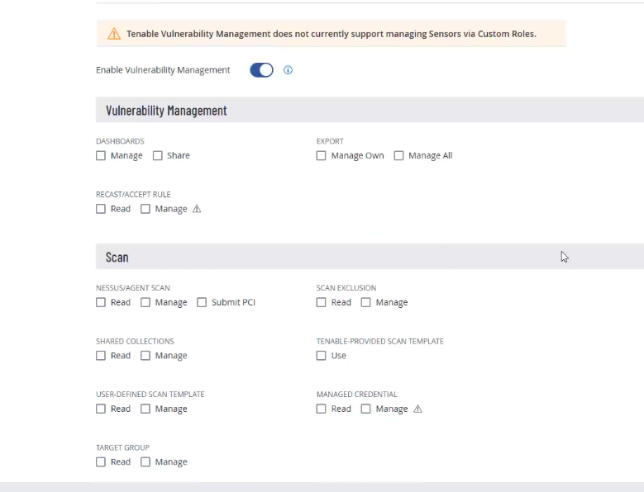The height and width of the screenshot is (492, 644).
Task: Check Read under User-Defined Scan Template
Action: [101, 409]
